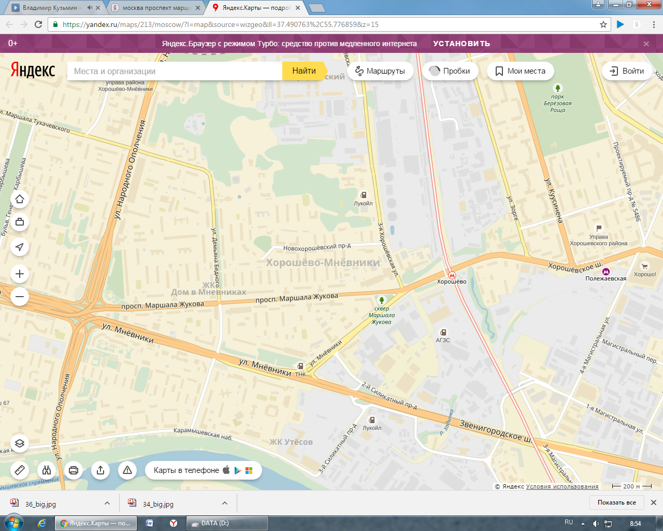Click парк Берёзовая Роща marker
Viewport: 663px width, 531px height.
[x=558, y=88]
